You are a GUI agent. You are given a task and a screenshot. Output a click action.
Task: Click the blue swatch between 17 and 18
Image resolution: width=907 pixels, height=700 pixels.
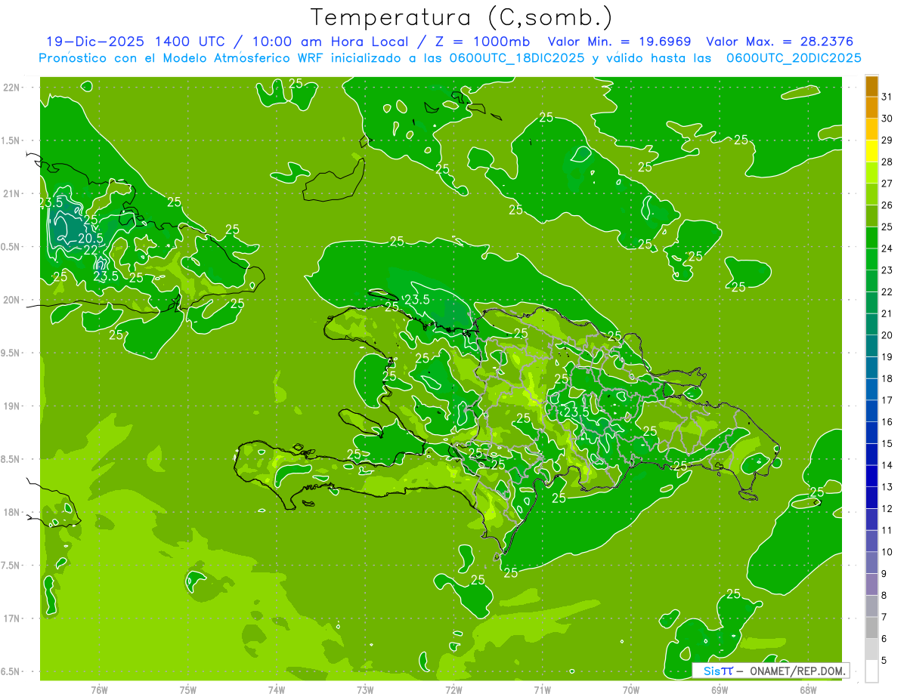coord(871,390)
